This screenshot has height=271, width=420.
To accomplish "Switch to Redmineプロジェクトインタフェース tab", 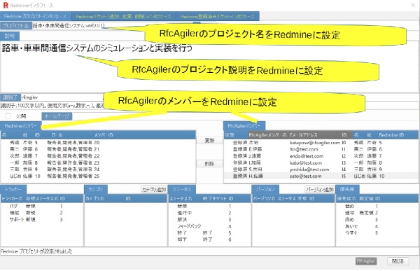I will 36,16.
